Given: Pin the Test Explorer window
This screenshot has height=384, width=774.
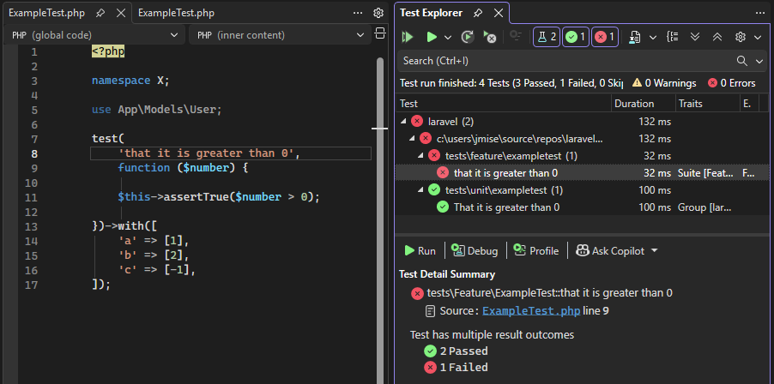Looking at the screenshot, I should (477, 14).
